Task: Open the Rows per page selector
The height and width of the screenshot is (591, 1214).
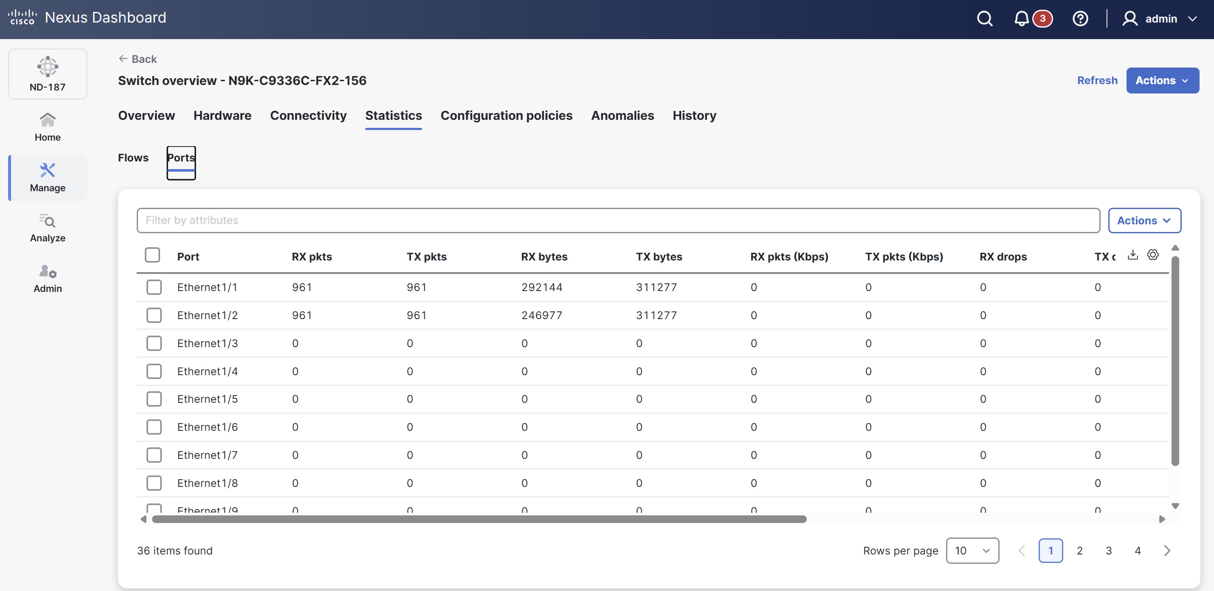Action: coord(972,551)
